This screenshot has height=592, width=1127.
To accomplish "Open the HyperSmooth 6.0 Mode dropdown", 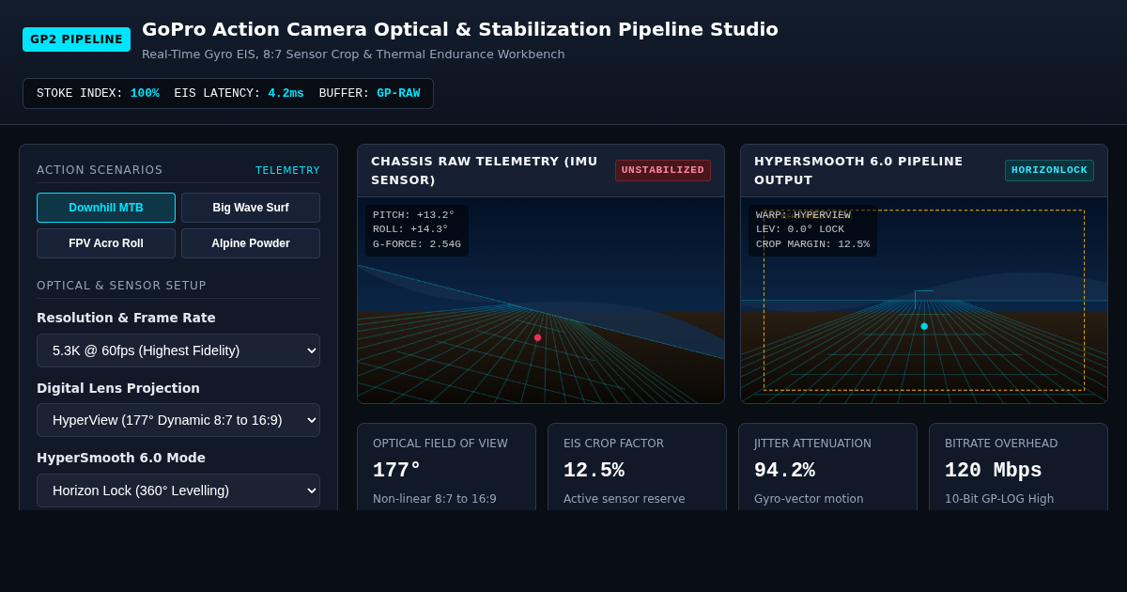I will click(178, 491).
